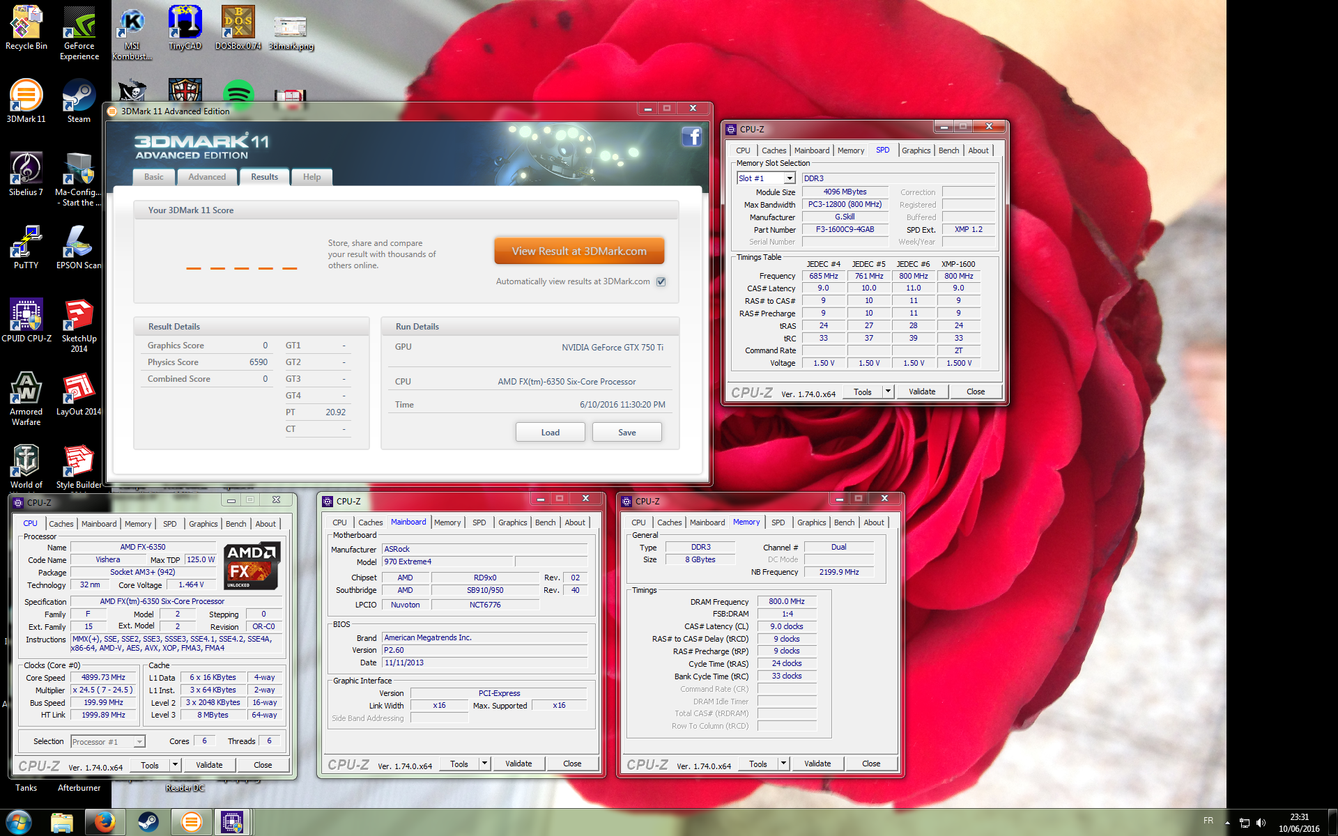Open the EPSON Scan shortcut

click(x=79, y=247)
